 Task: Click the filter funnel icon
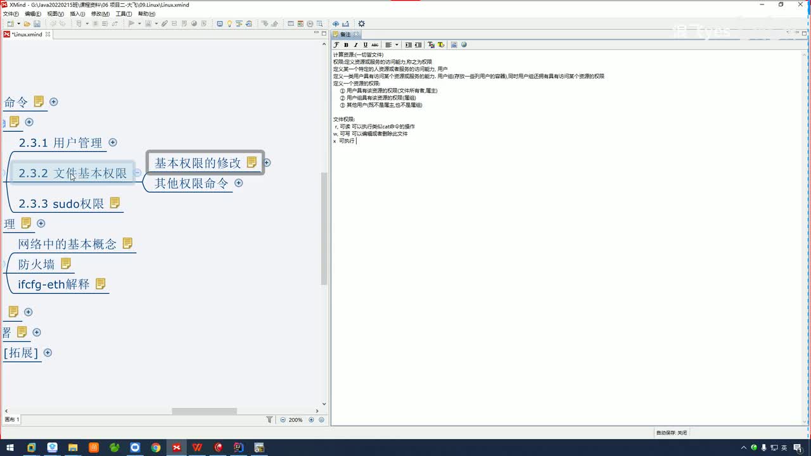(269, 419)
